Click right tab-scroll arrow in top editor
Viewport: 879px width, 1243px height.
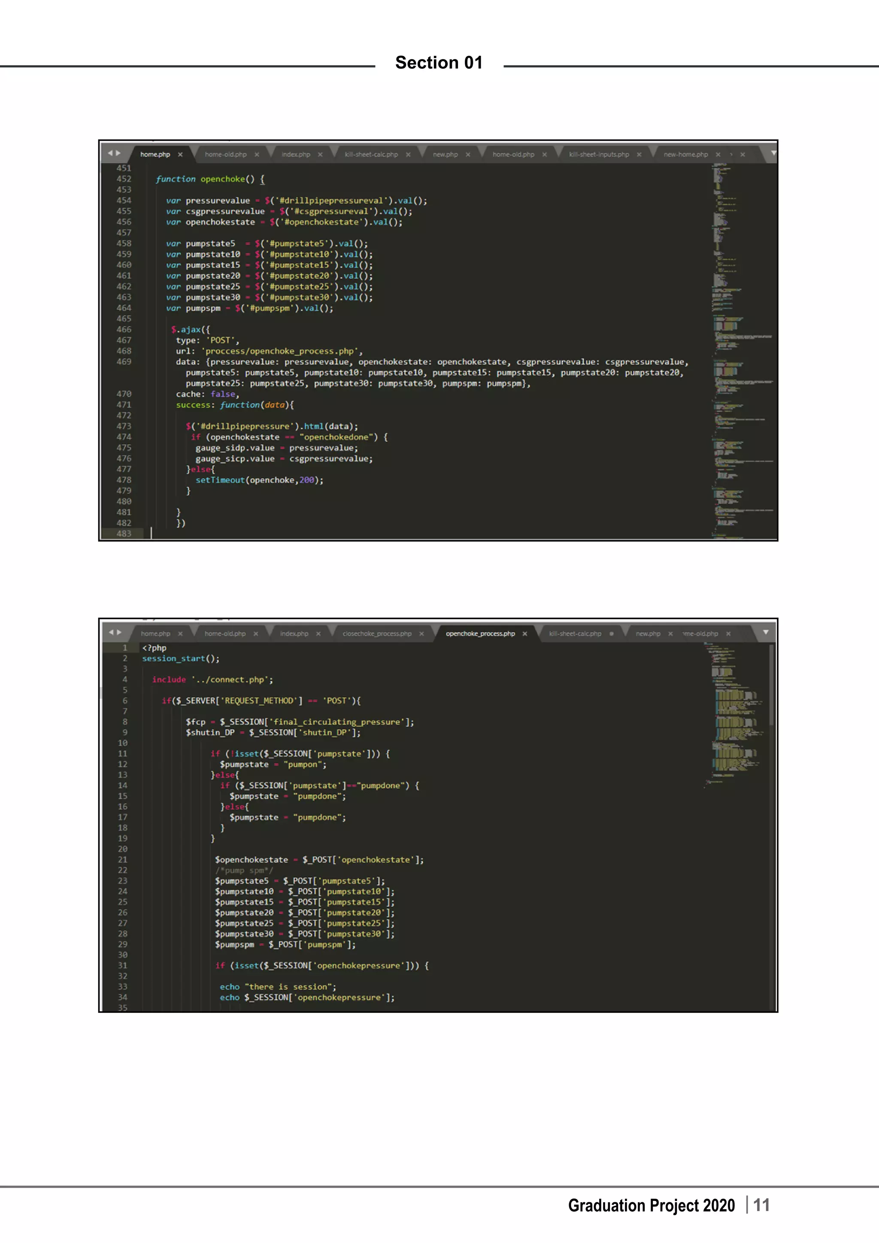[118, 153]
